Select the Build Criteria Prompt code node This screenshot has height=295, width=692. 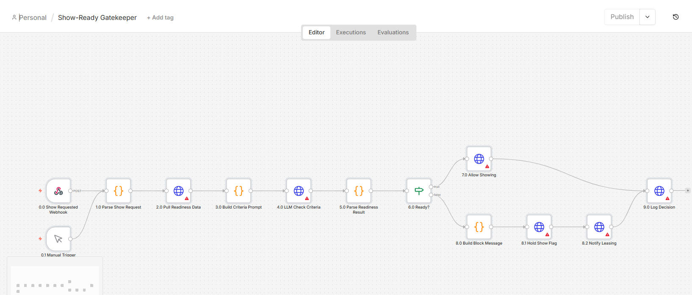(239, 191)
